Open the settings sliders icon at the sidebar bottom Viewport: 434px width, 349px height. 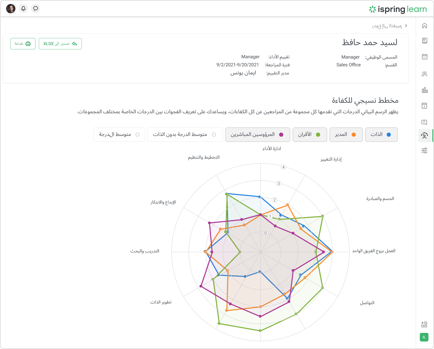pos(424,151)
